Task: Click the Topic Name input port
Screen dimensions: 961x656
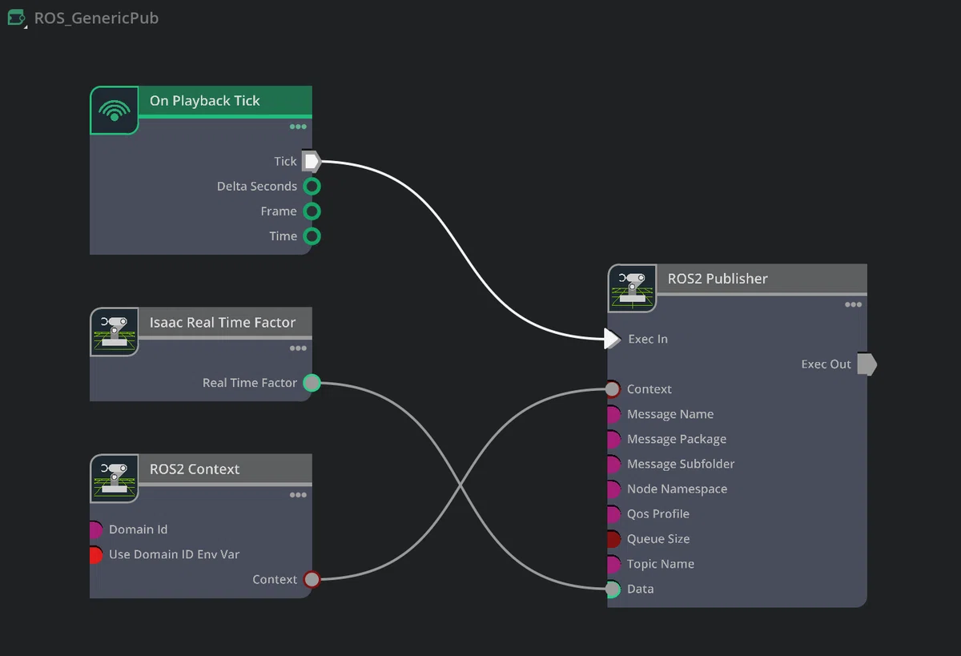Action: pyautogui.click(x=613, y=564)
